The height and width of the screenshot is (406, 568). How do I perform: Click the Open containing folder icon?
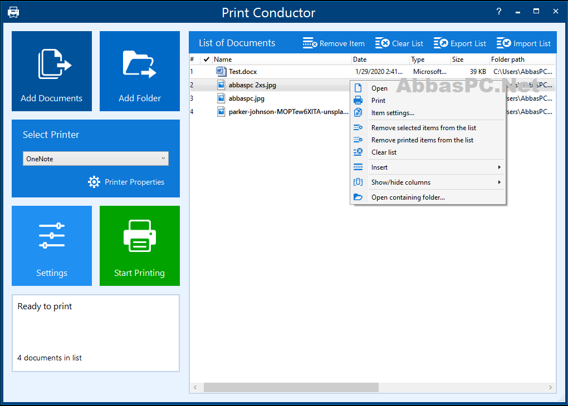click(x=358, y=197)
